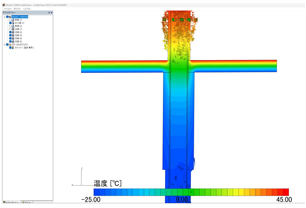Select the 流線 (4) tree item label
306x208 pixels.
19,38
